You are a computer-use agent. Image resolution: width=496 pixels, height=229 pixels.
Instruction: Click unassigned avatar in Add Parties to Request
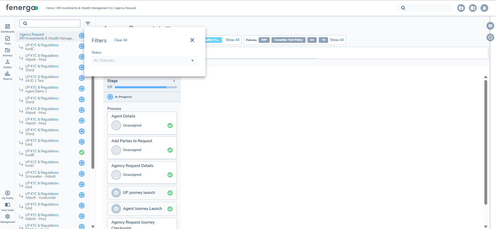point(116,150)
